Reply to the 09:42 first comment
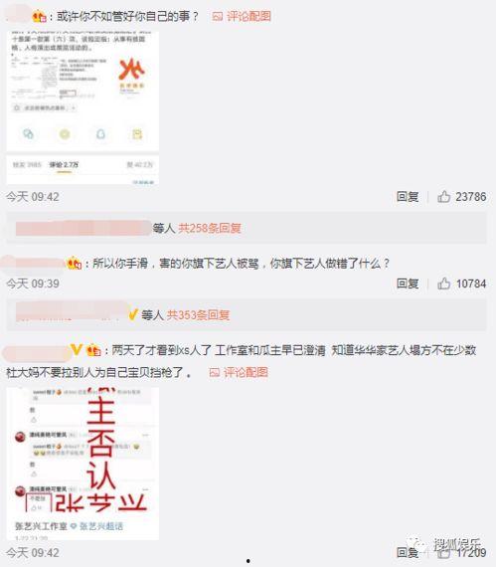 point(408,197)
